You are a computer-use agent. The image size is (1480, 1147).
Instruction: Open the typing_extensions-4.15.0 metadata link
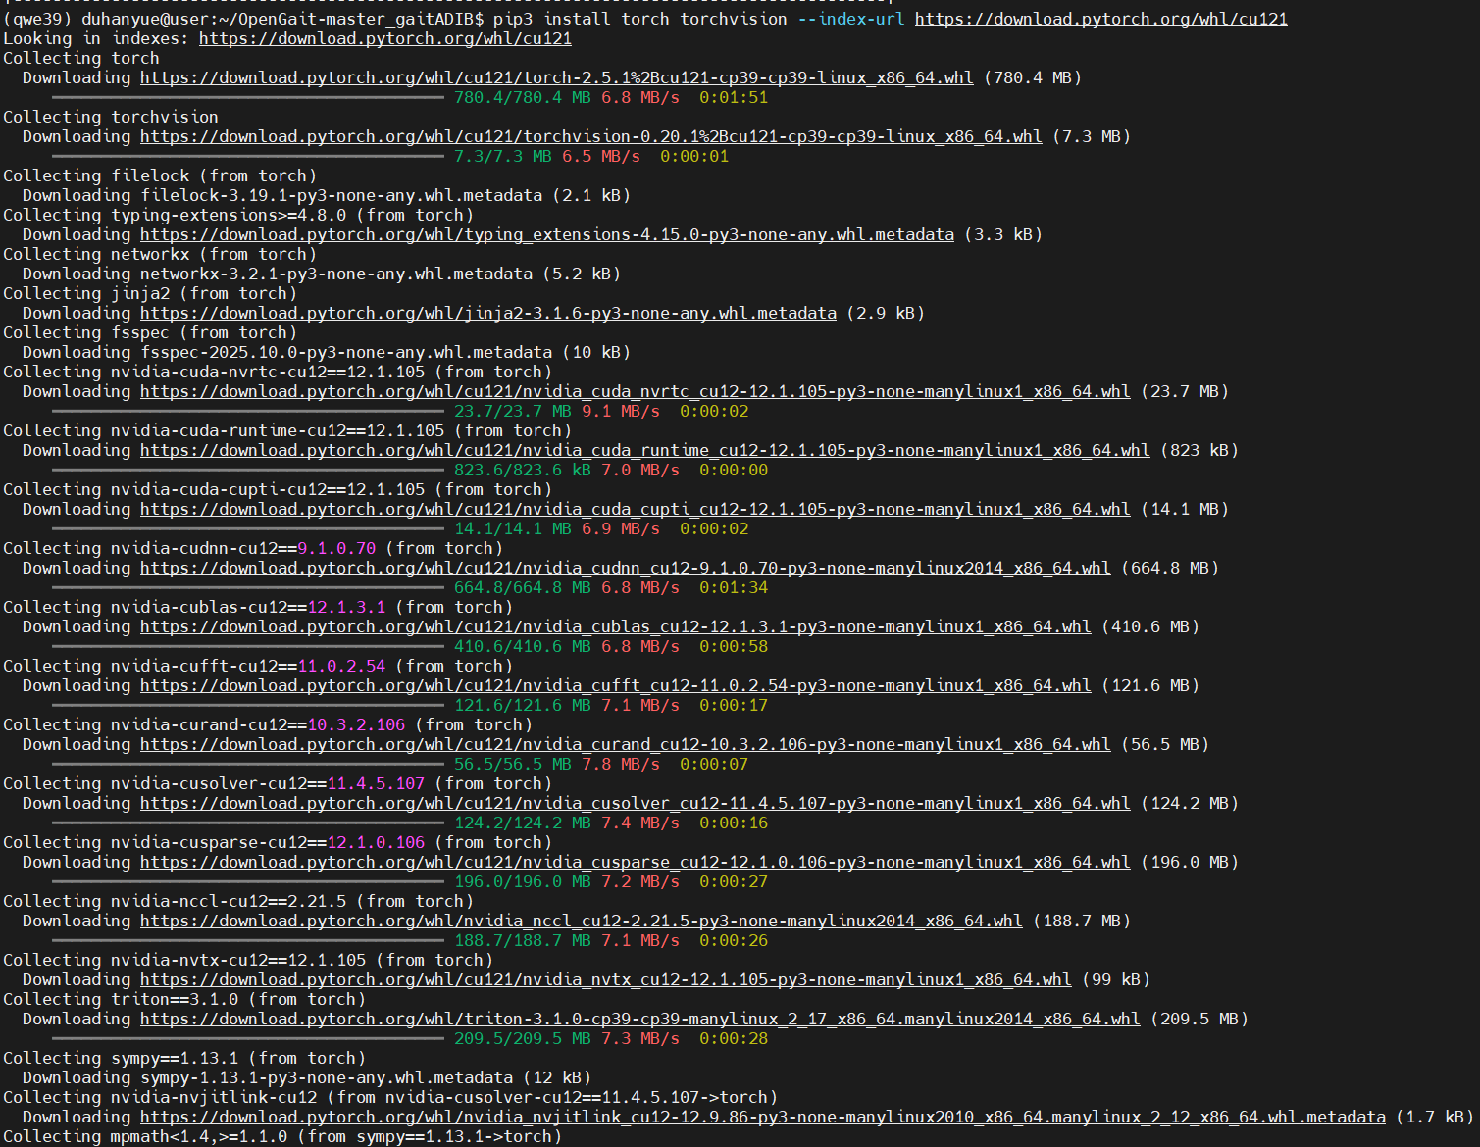click(546, 234)
